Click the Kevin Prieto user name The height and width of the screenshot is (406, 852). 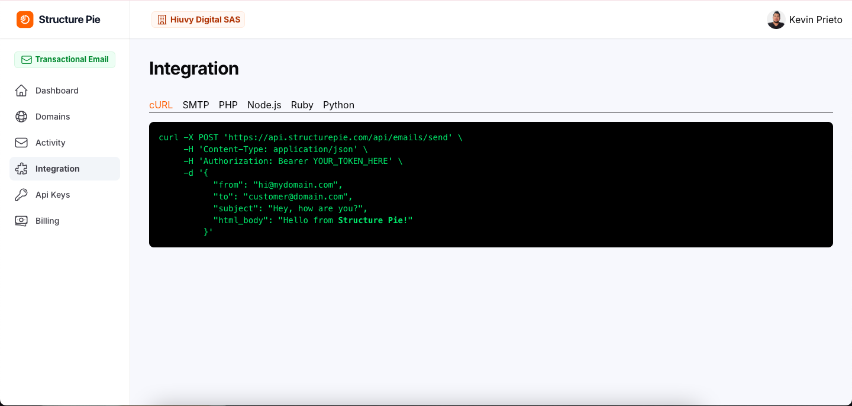point(816,20)
